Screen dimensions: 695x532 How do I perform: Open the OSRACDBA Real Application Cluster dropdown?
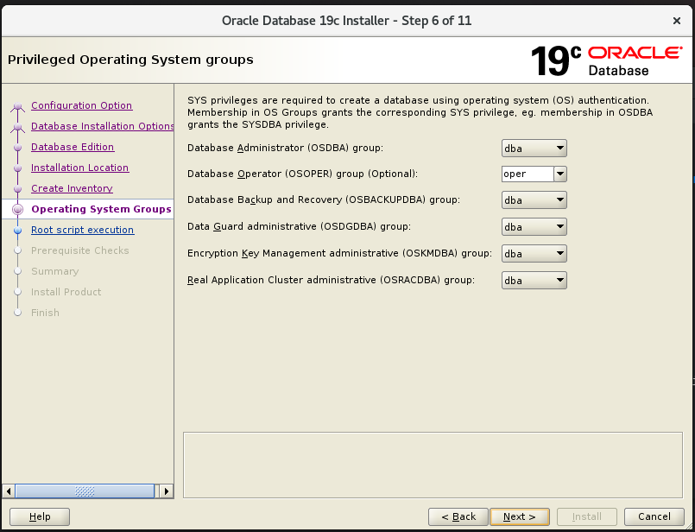pos(534,280)
